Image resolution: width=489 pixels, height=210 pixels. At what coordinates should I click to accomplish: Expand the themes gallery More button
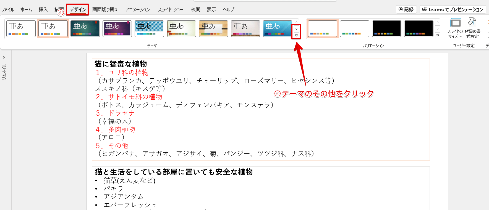click(296, 35)
